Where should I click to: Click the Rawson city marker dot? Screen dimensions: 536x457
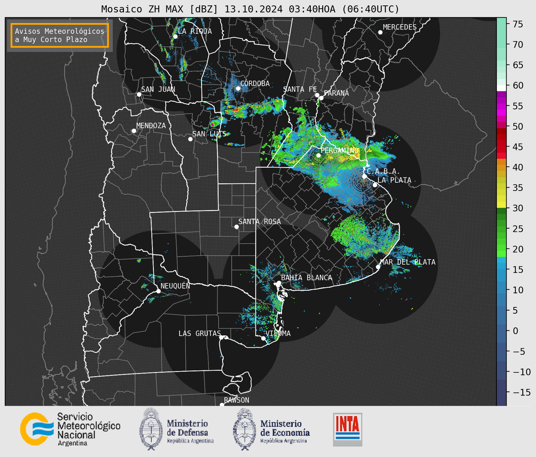[x=222, y=405]
